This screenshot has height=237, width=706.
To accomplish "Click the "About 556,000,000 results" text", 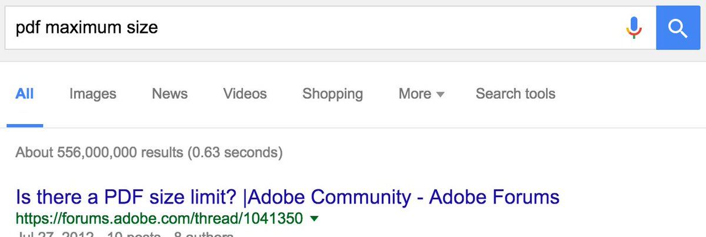I will (x=99, y=153).
